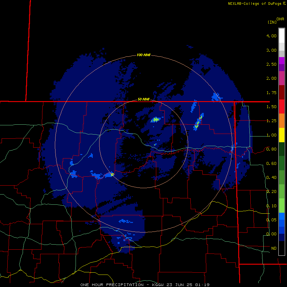This screenshot has width=287, height=287.
Task: Click the 0.80 legend value
Action: click(271, 149)
